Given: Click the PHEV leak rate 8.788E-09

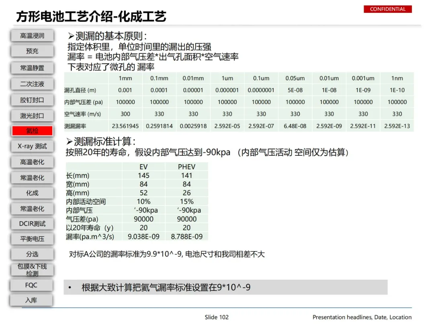Looking at the screenshot, I should (x=186, y=237).
